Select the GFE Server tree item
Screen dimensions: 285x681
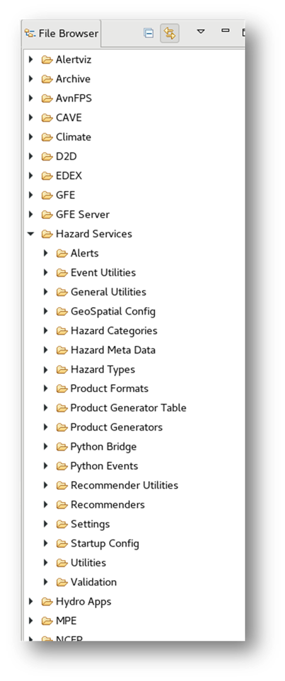tap(83, 214)
